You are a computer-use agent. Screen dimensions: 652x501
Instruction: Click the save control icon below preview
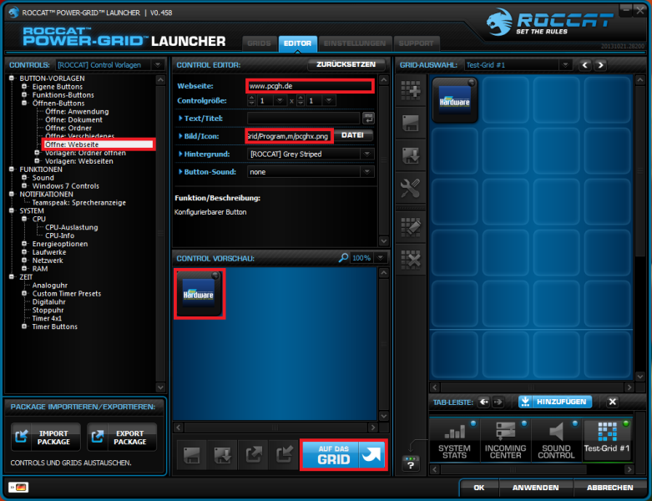(x=192, y=455)
